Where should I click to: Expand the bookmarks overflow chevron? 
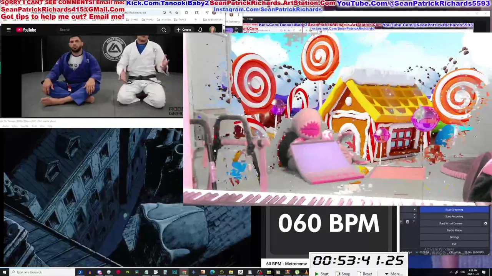click(x=196, y=20)
